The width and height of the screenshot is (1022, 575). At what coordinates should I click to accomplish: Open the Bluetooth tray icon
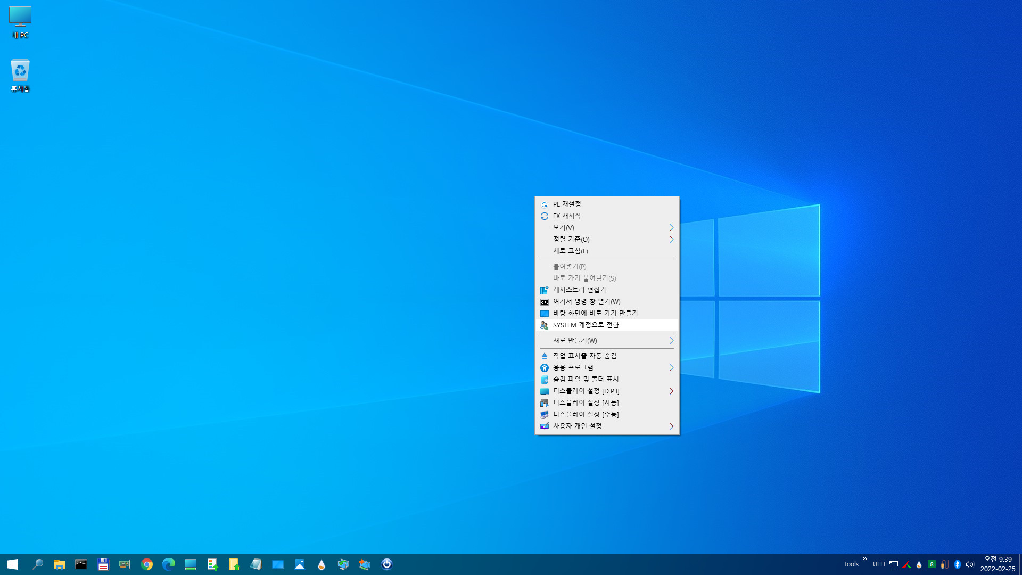[x=957, y=564]
